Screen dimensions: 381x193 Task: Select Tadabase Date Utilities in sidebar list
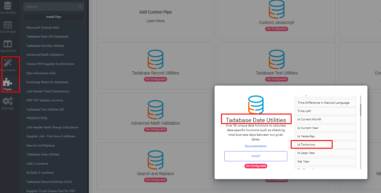pos(43,155)
